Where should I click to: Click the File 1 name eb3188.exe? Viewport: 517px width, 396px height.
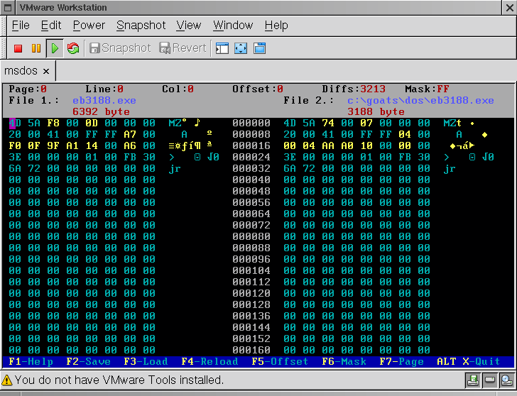pos(104,101)
